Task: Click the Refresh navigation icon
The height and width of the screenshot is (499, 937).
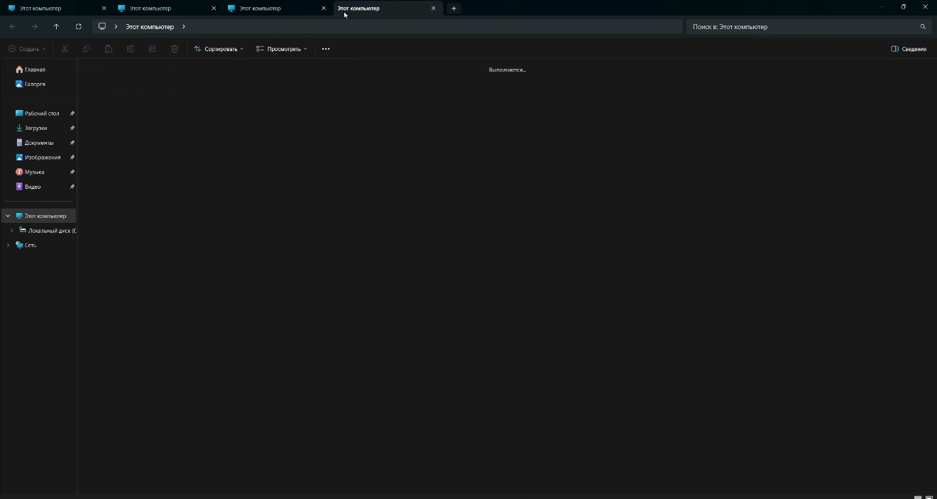Action: point(78,26)
